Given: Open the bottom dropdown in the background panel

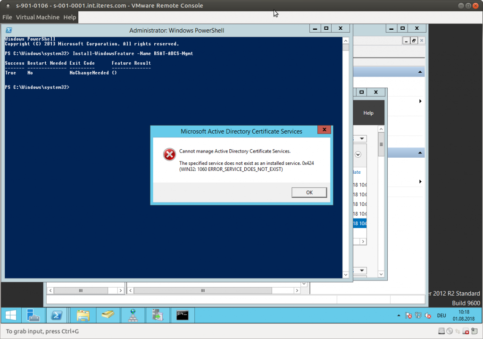Looking at the screenshot, I should 362,271.
